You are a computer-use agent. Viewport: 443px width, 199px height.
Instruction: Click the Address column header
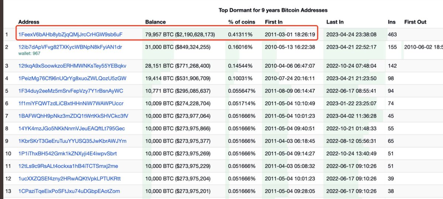(29, 22)
